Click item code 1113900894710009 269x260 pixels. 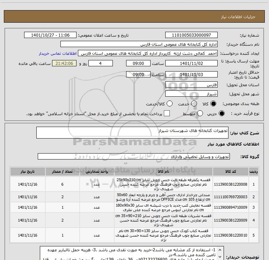(x=231, y=207)
